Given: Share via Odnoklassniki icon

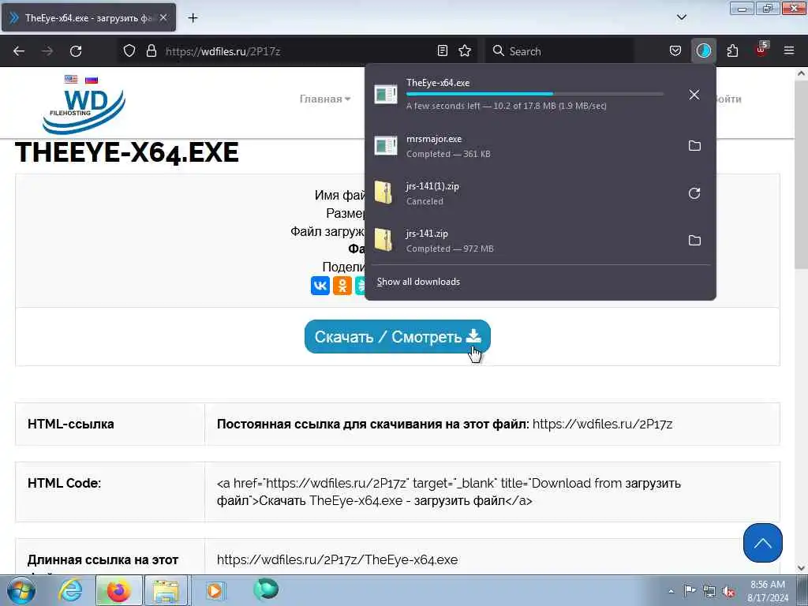Looking at the screenshot, I should tap(342, 286).
